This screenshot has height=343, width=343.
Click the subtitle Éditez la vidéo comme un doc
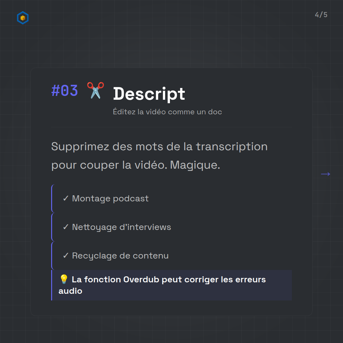(x=167, y=112)
